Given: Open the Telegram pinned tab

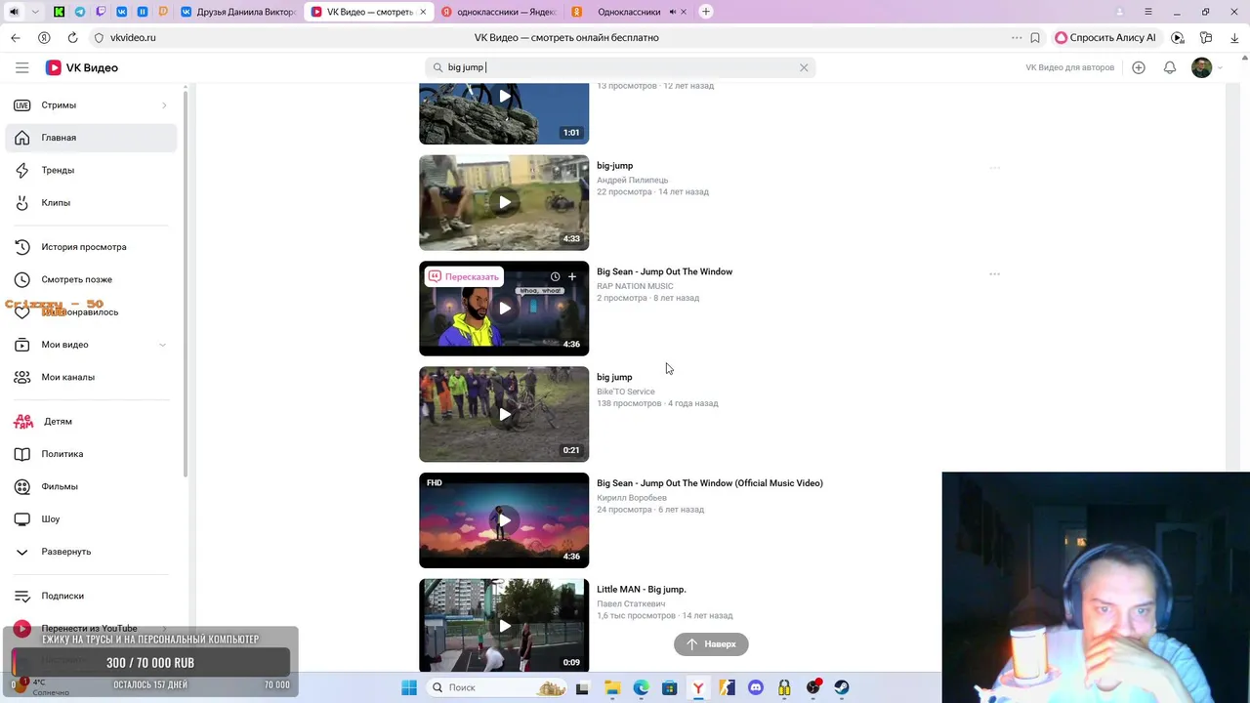Looking at the screenshot, I should tap(80, 12).
